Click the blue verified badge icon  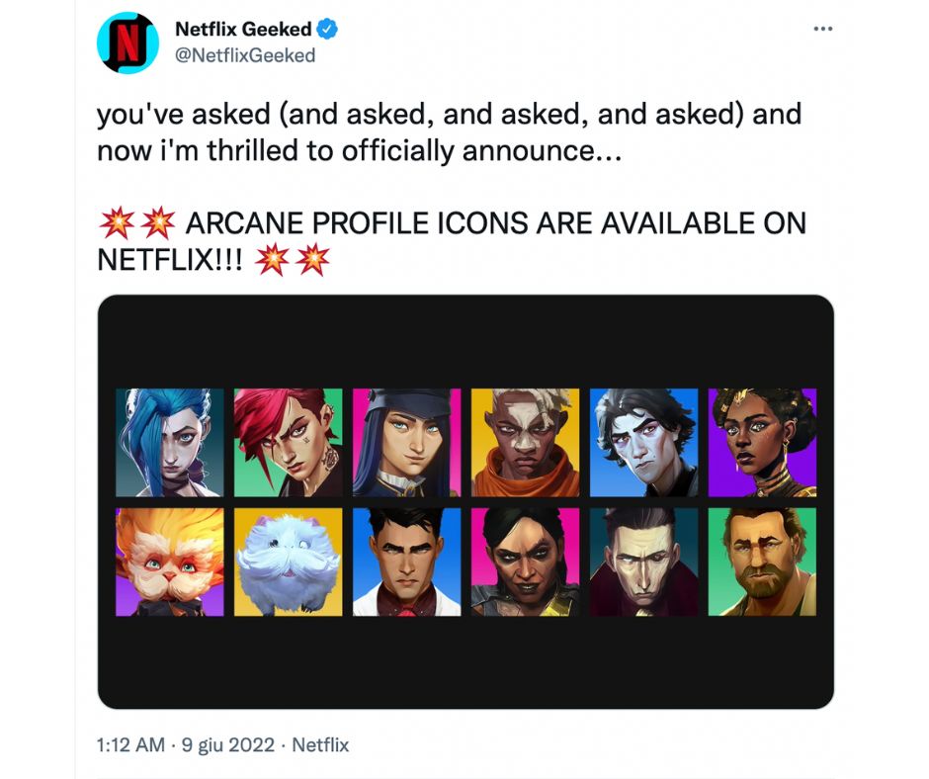point(327,29)
